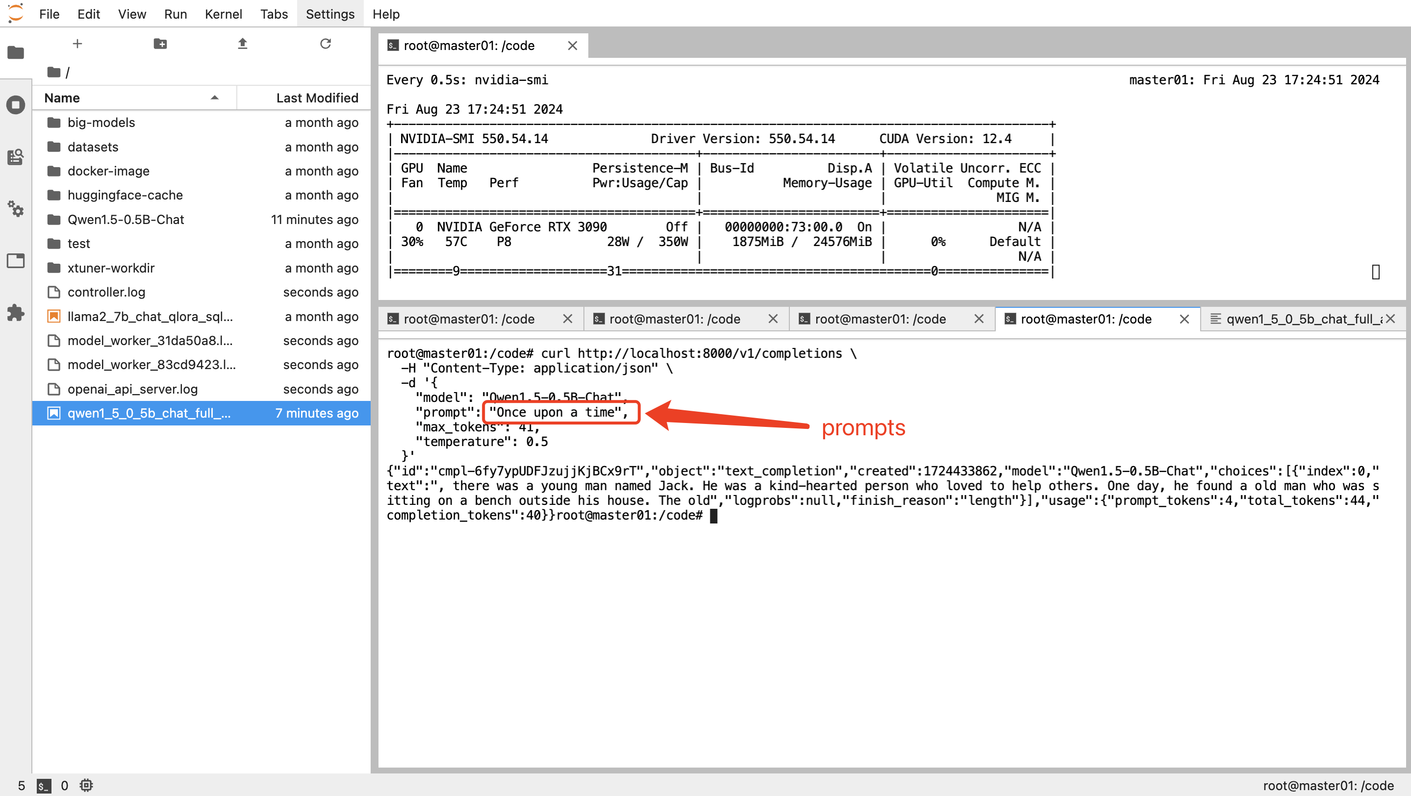Create a new folder with toolbar icon

click(x=160, y=44)
